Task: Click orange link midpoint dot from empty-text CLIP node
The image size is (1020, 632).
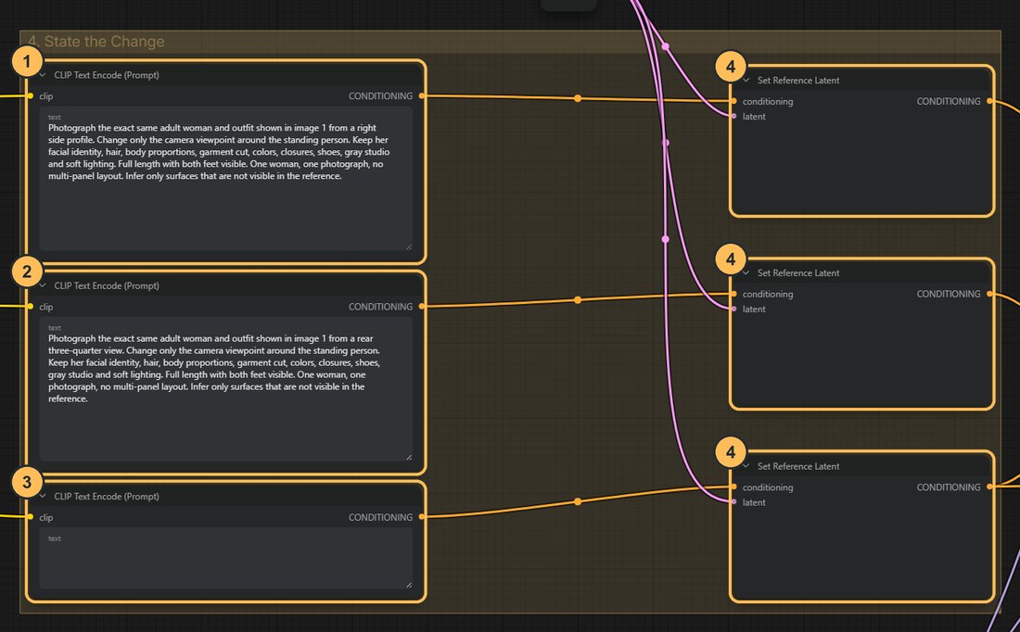Action: pyautogui.click(x=578, y=502)
